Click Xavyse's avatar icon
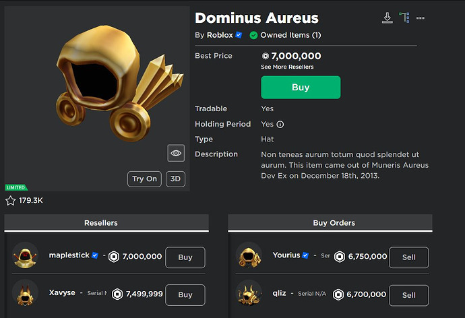The image size is (465, 318). click(26, 294)
